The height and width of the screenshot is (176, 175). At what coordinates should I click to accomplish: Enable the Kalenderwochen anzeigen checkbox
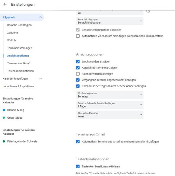tap(78, 74)
